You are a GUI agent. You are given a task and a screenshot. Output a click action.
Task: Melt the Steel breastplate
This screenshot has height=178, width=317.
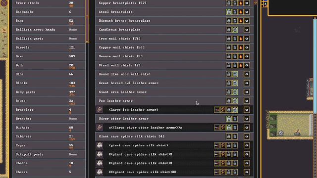(241, 12)
